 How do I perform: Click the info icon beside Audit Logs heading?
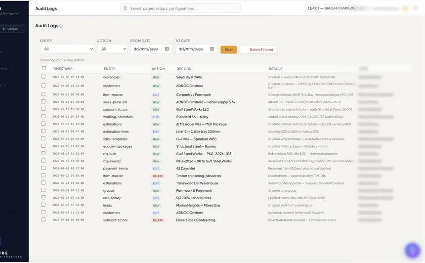tap(61, 26)
